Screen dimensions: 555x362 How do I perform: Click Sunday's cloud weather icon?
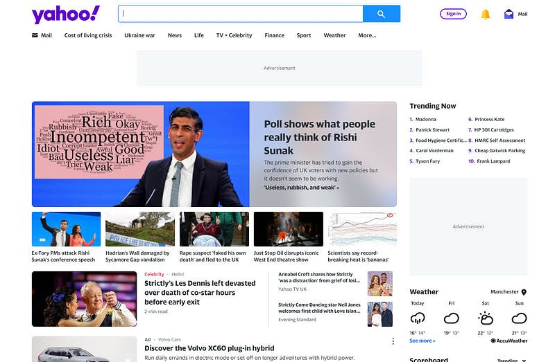[x=519, y=318]
